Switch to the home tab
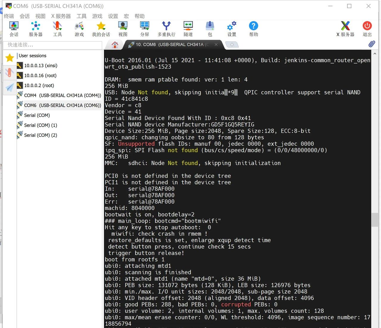This screenshot has height=328, width=381. (115, 45)
